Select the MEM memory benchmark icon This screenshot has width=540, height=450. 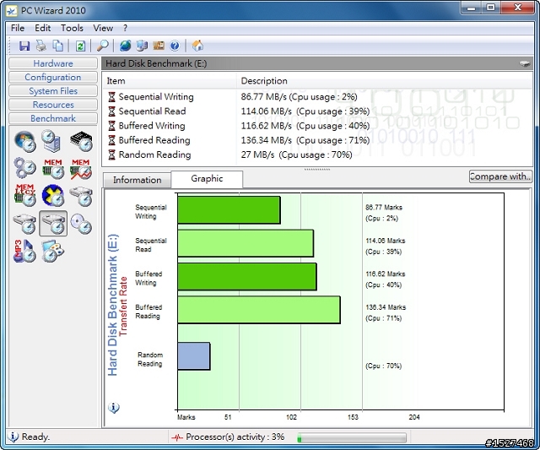[x=53, y=169]
